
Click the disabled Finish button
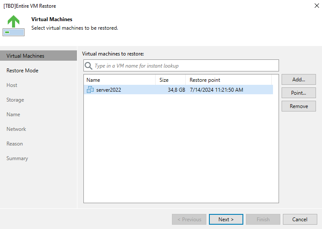tap(263, 220)
